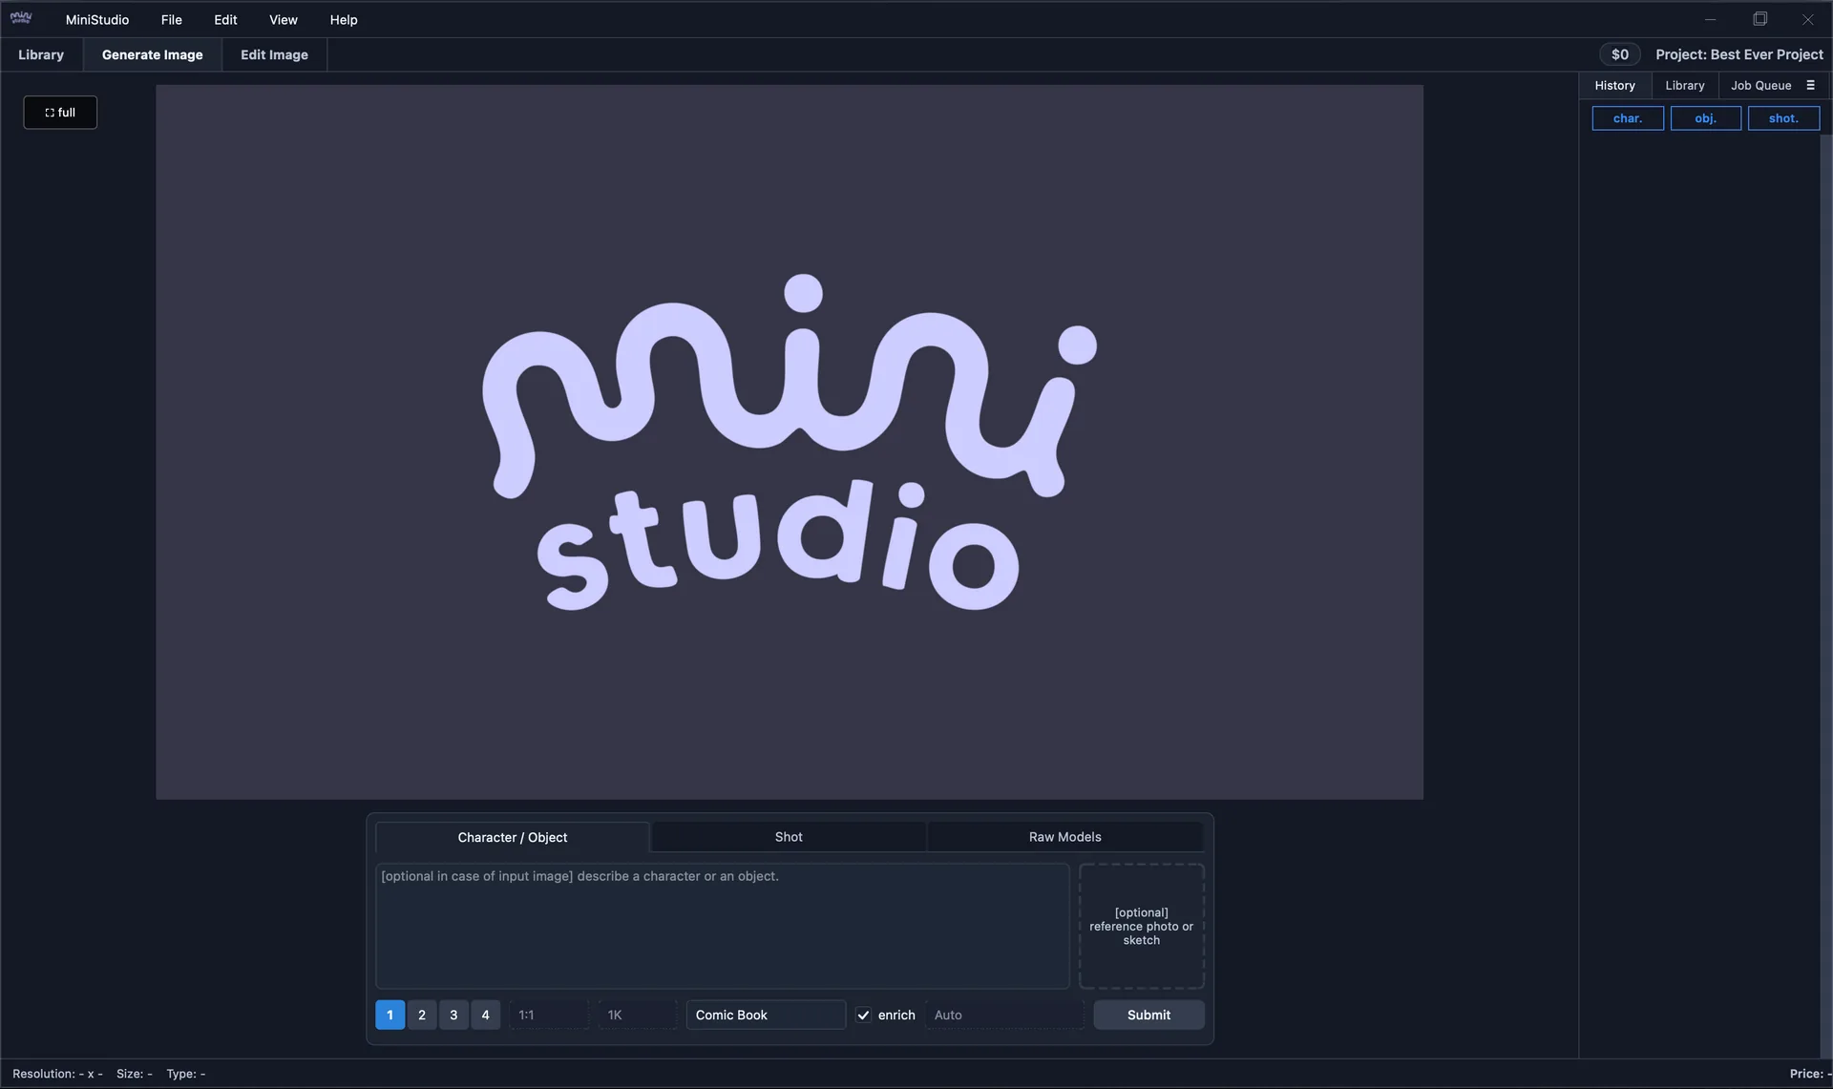Screen dimensions: 1833x1089
Task: Switch to the Shot tab
Action: [789, 837]
